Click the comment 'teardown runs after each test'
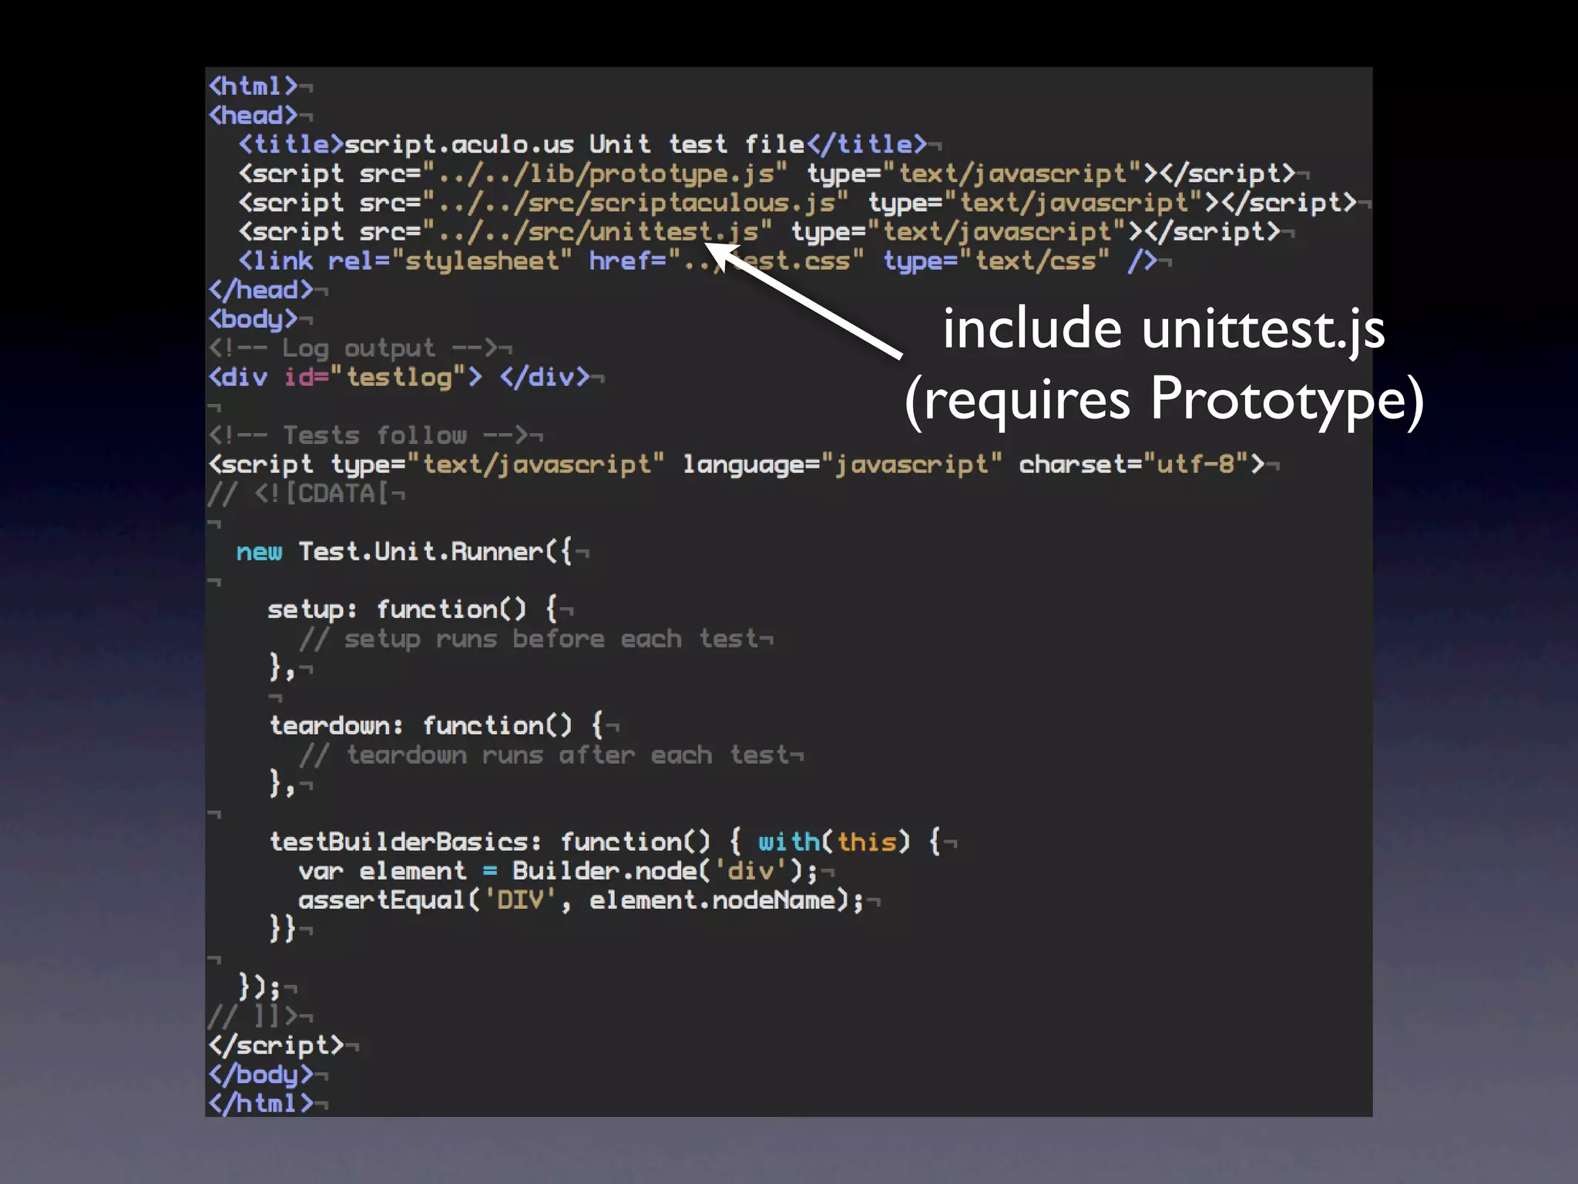 pos(544,755)
